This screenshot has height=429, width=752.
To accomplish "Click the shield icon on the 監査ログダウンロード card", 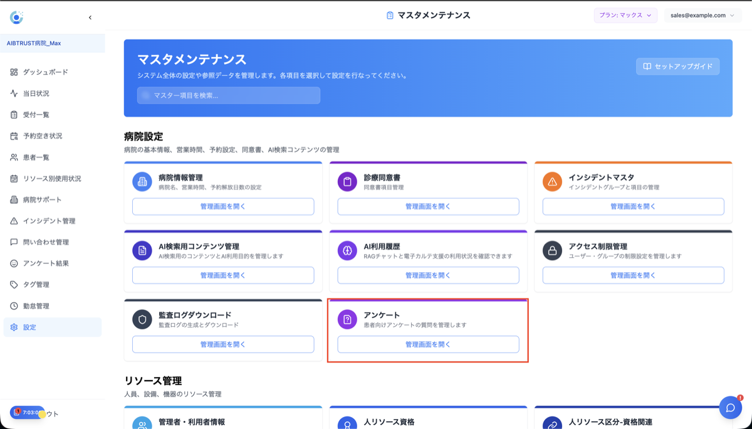I will pos(142,319).
